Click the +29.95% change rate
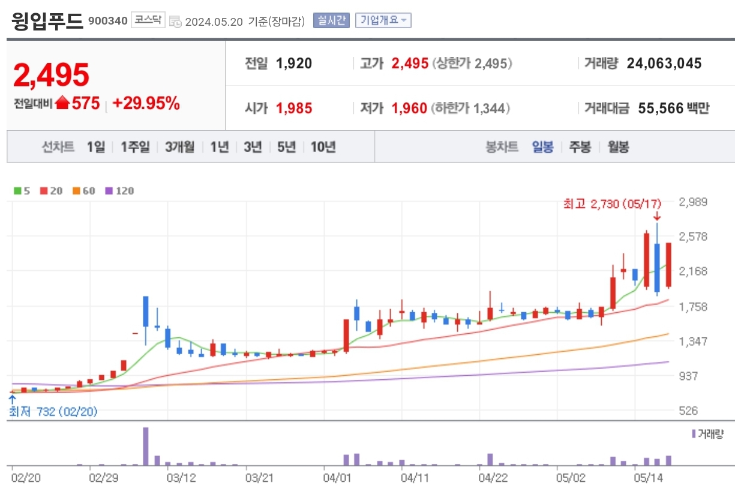This screenshot has height=489, width=735. pyautogui.click(x=146, y=104)
